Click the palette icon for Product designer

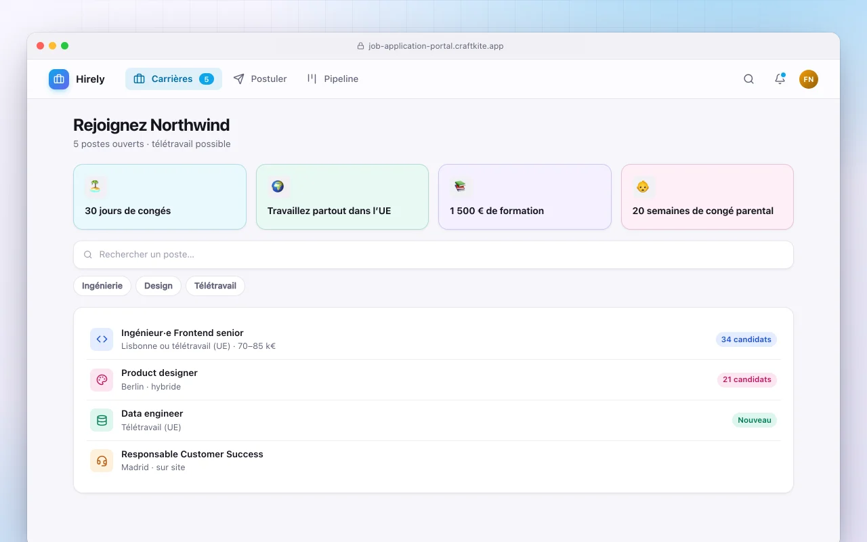[102, 380]
